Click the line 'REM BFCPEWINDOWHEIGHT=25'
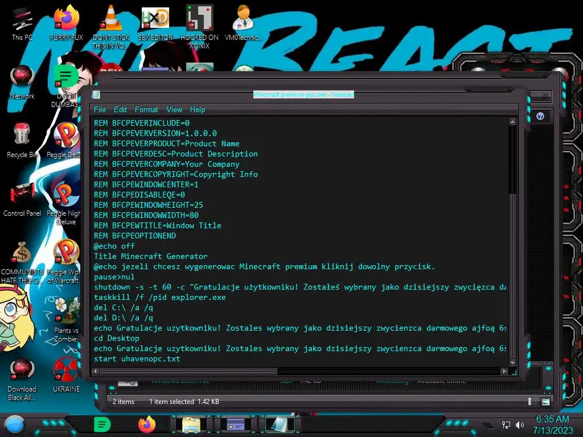This screenshot has width=583, height=437. point(149,205)
